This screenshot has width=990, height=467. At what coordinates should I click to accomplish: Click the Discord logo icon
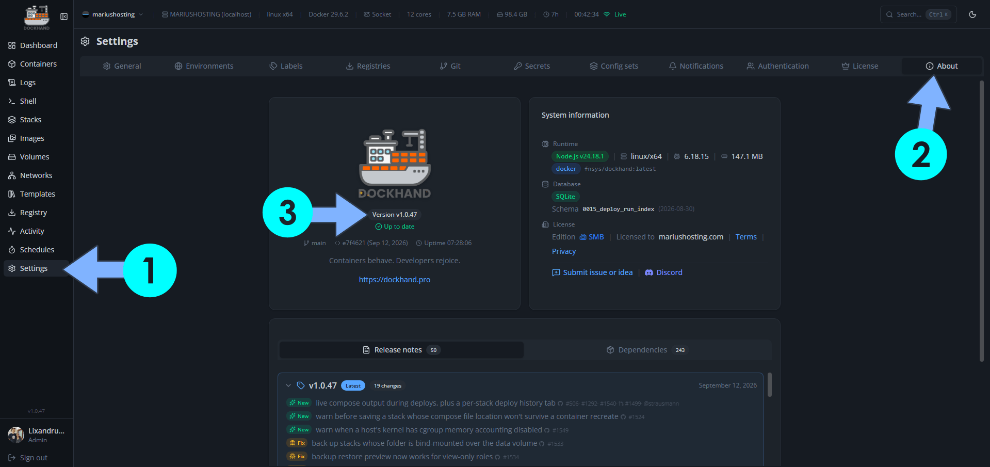pos(649,272)
